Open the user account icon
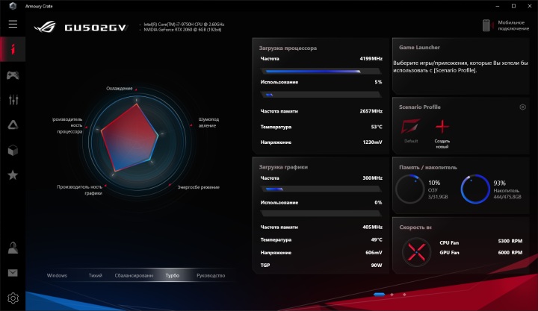This screenshot has height=311, width=538. [13, 248]
